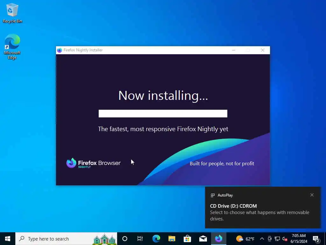
Task: Close the Firefox Nightly Installer window
Action: tap(263, 50)
